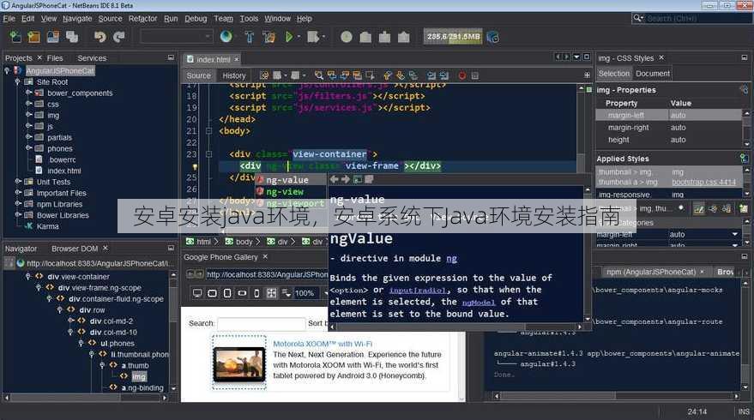Screen dimensions: 754x420
Task: Open the margin-left value dropdown
Action: (x=735, y=234)
